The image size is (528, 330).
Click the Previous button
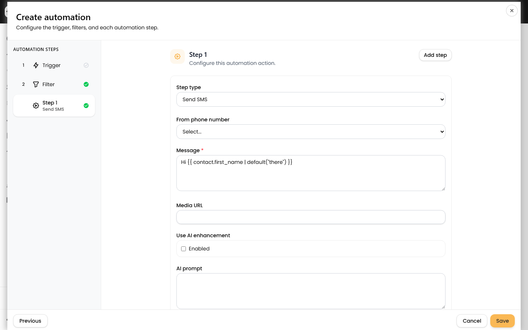(30, 321)
